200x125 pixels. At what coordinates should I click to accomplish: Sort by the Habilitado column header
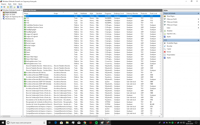84,14
